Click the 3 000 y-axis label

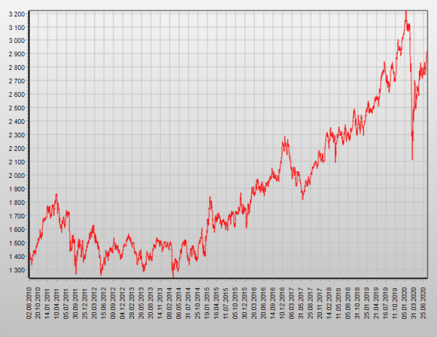(x=13, y=41)
